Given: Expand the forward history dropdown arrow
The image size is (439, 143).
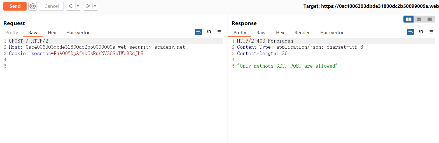Looking at the screenshot, I should [x=95, y=6].
